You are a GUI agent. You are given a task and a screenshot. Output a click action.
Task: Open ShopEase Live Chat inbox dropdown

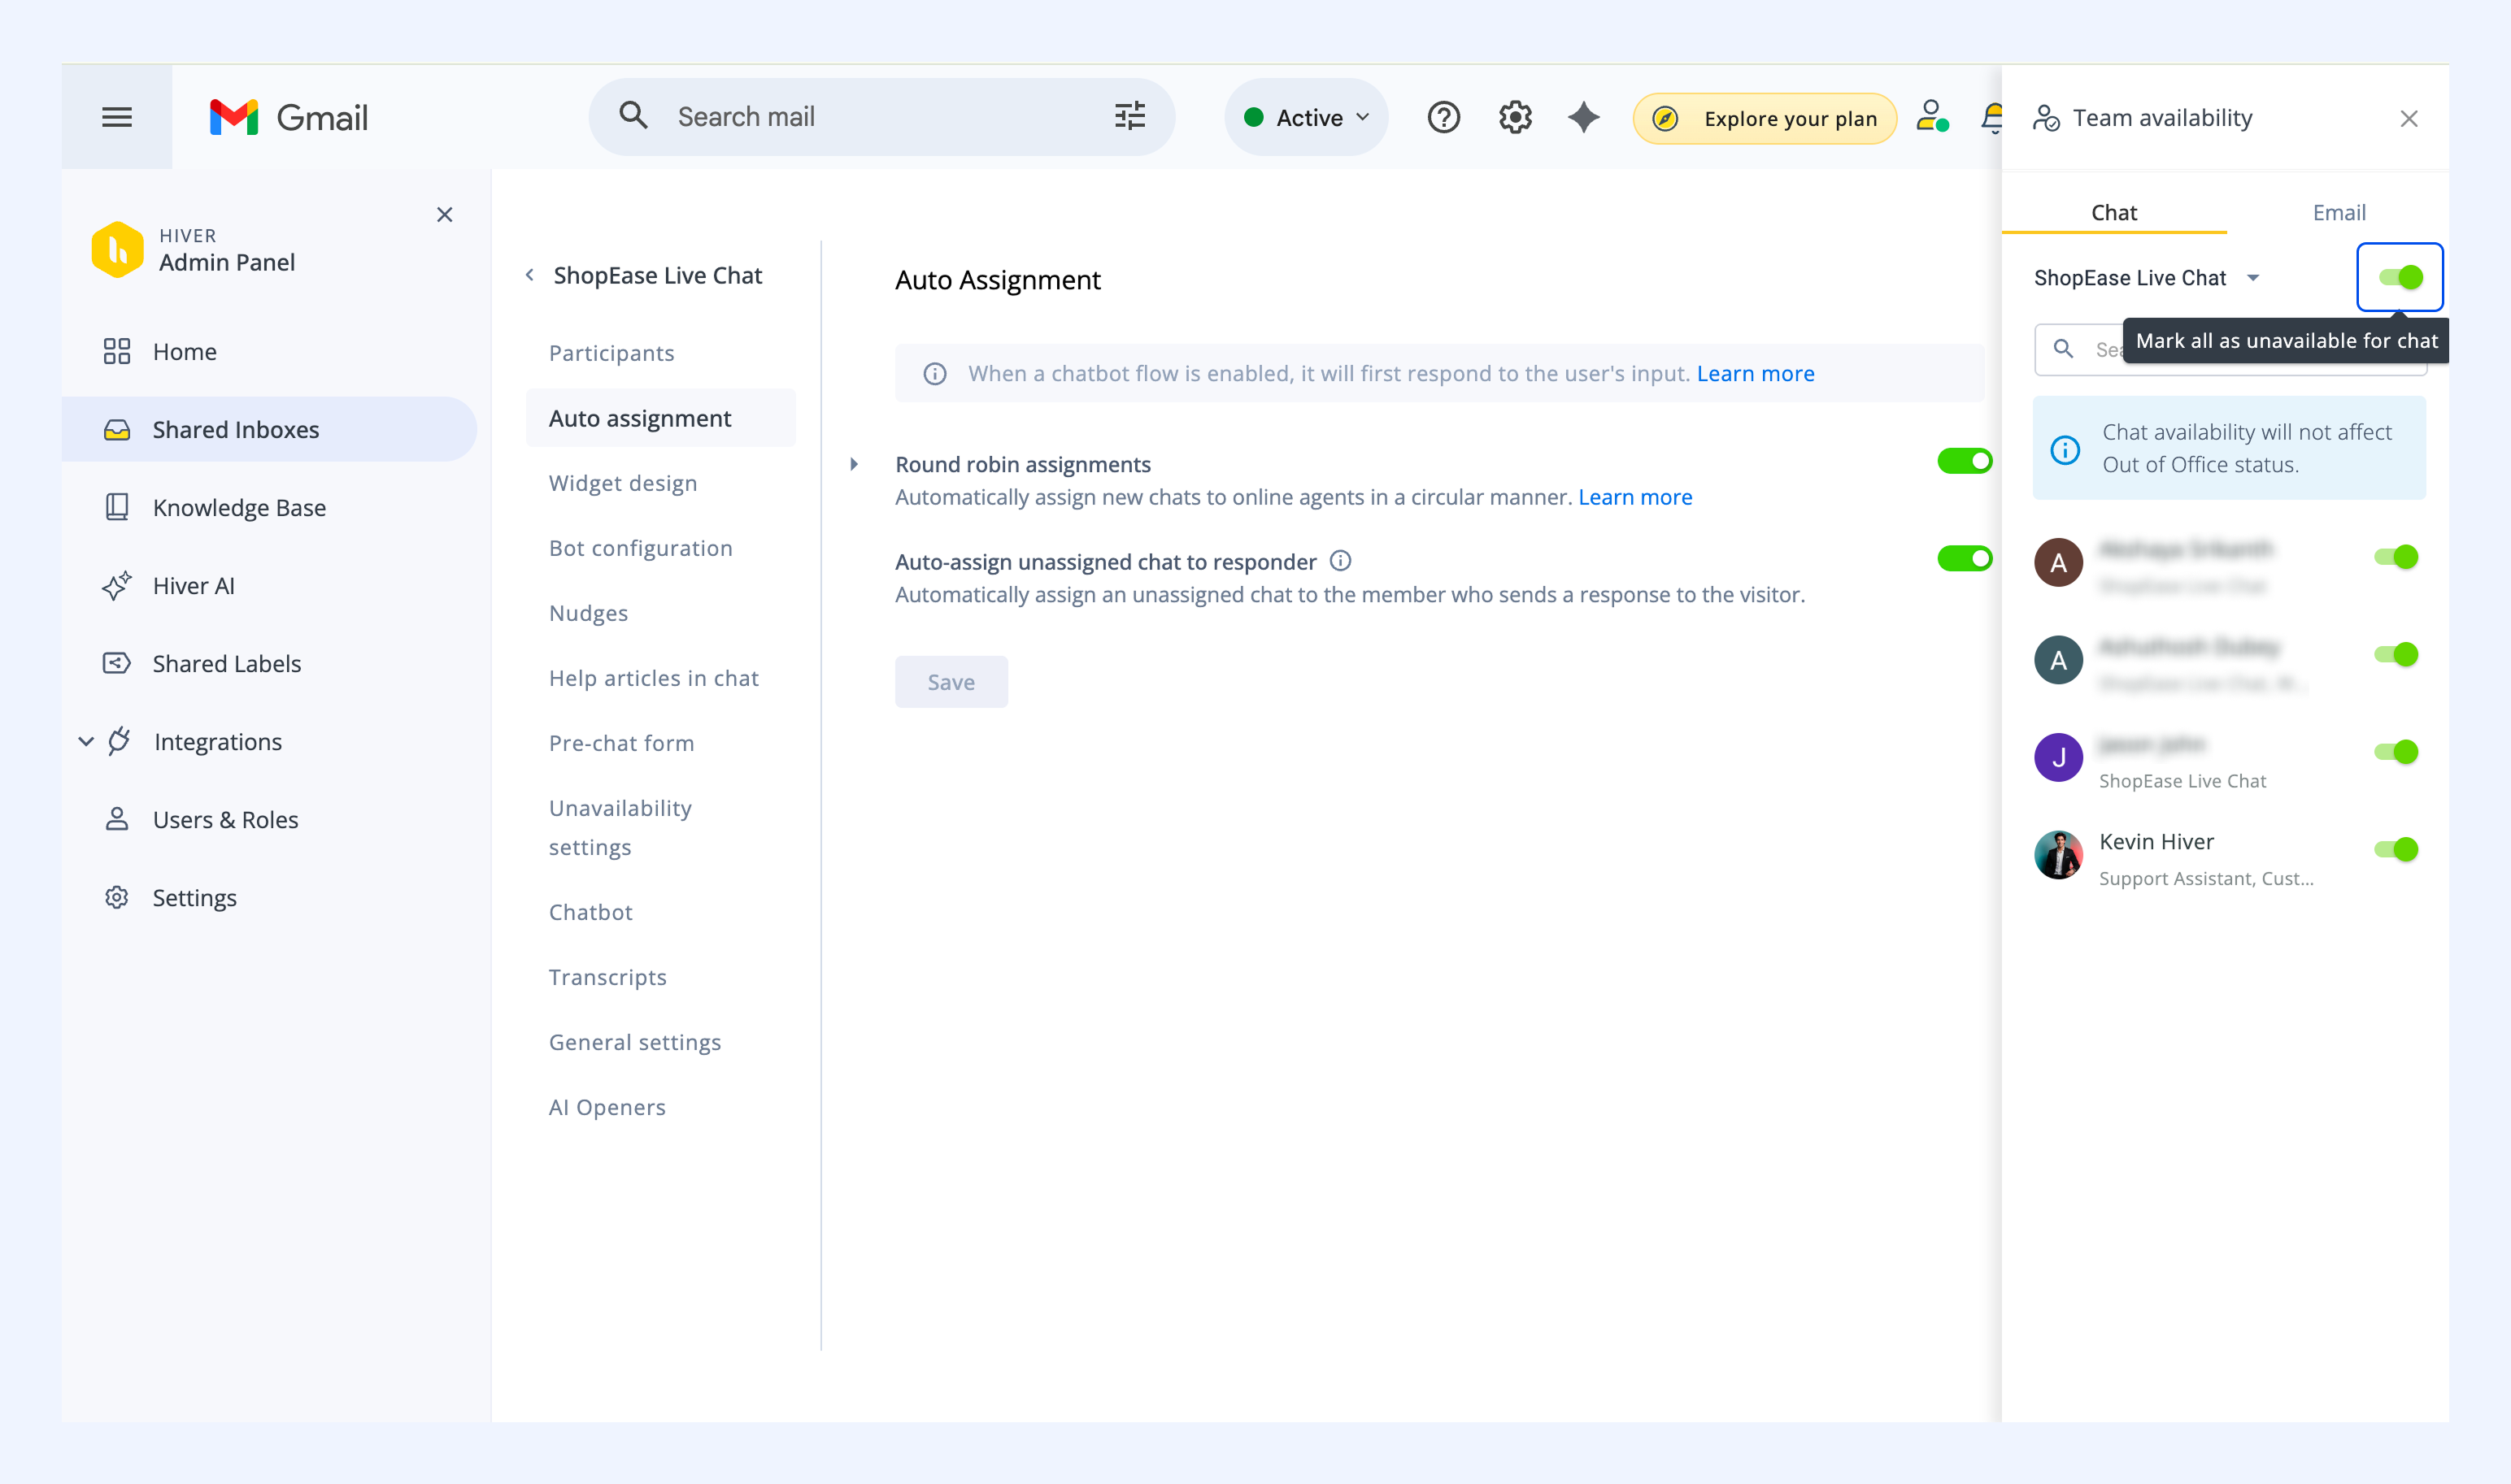2147,278
